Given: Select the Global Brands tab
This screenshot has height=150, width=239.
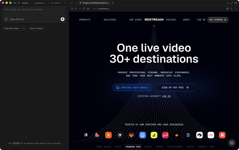Looking at the screenshot, I should pos(104,147).
